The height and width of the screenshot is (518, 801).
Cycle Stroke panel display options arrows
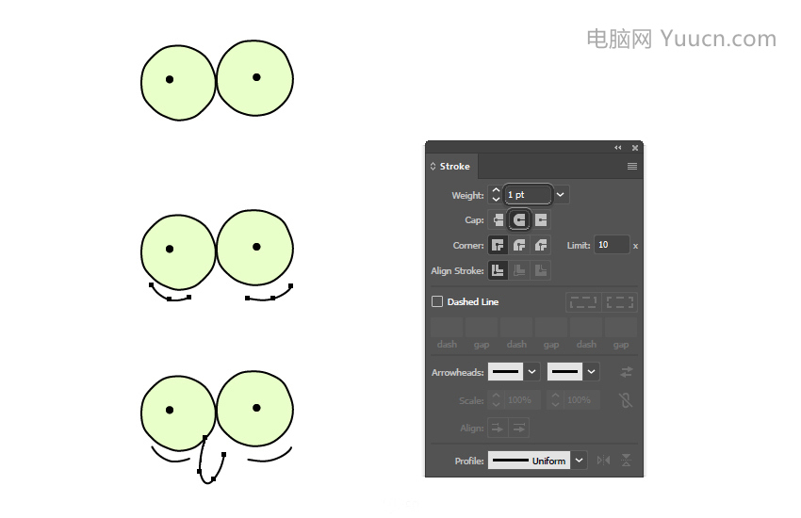(x=433, y=167)
